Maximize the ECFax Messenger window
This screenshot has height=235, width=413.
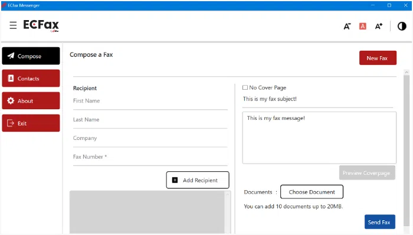click(389, 5)
